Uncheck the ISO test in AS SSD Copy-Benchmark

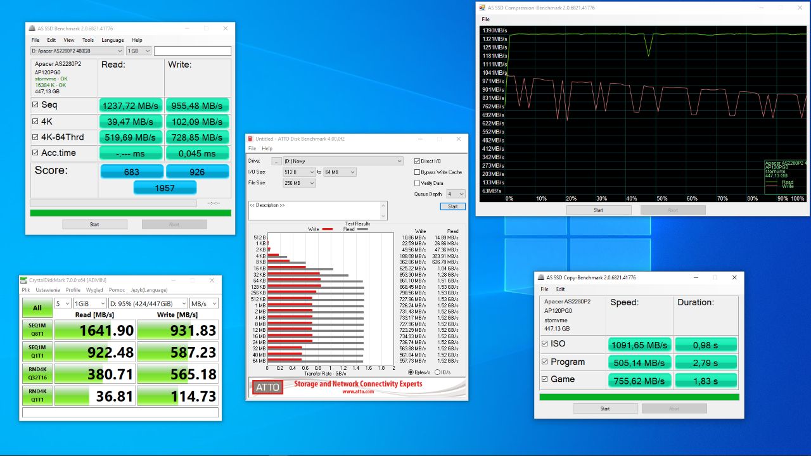pyautogui.click(x=546, y=344)
